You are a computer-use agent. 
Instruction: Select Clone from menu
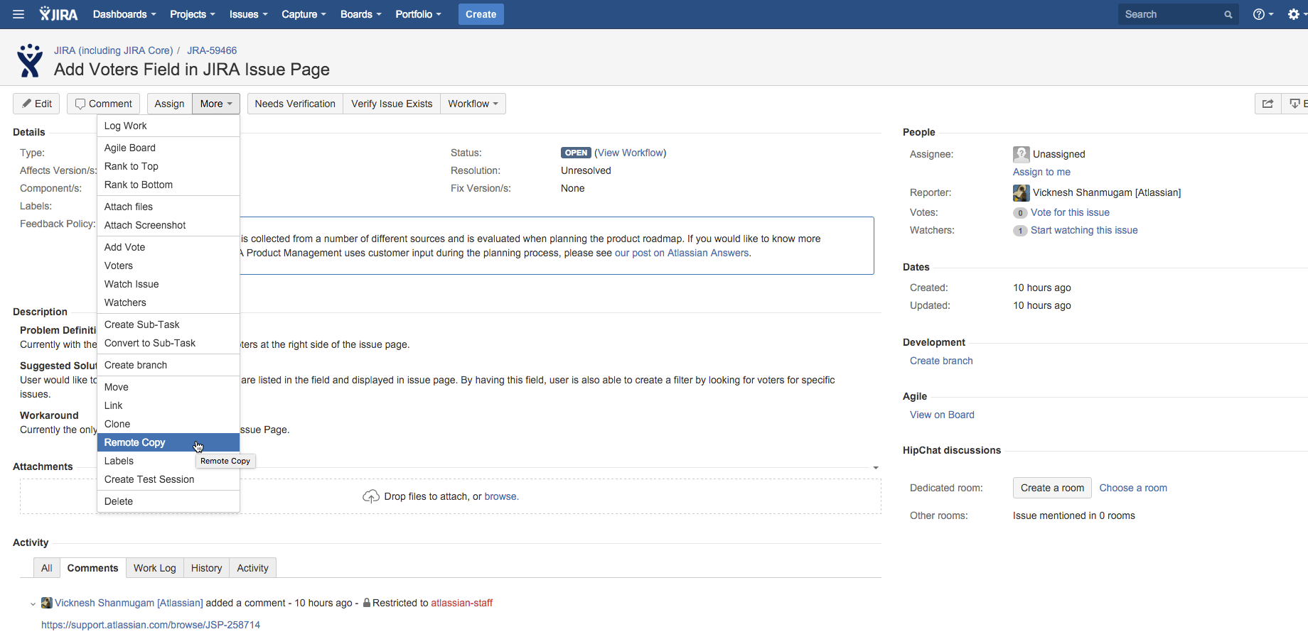(168, 424)
